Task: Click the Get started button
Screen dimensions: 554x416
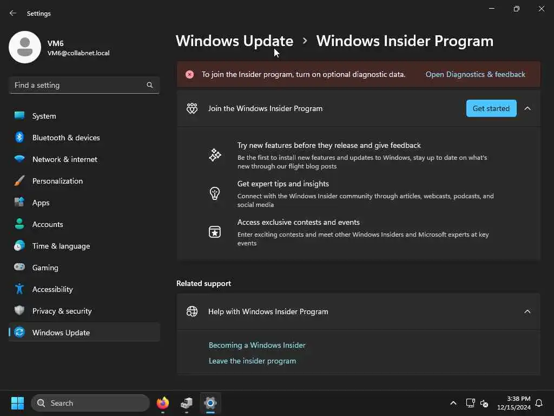Action: (x=491, y=108)
